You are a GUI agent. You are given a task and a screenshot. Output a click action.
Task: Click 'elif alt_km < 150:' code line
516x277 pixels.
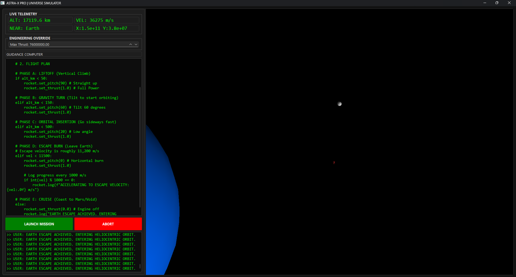click(x=34, y=102)
